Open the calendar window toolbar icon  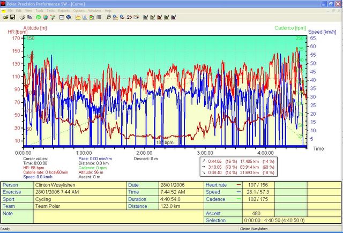62,17
